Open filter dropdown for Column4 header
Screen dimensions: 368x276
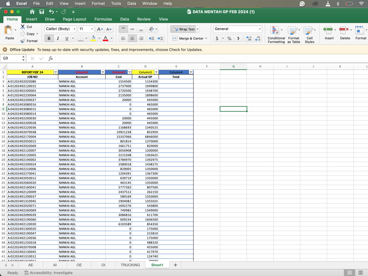click(191, 72)
